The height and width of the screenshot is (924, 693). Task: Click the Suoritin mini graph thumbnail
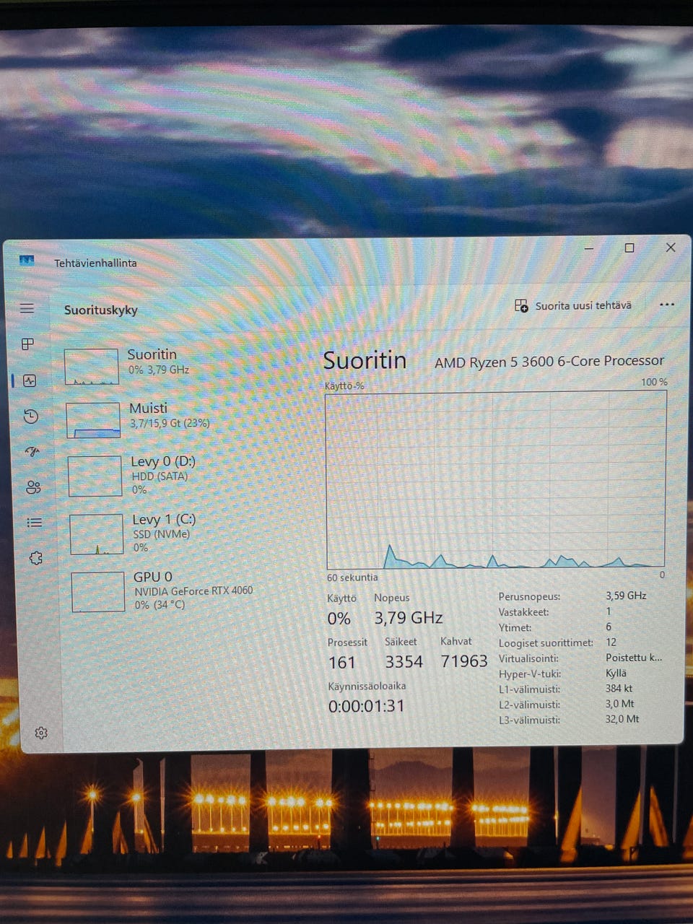(91, 367)
